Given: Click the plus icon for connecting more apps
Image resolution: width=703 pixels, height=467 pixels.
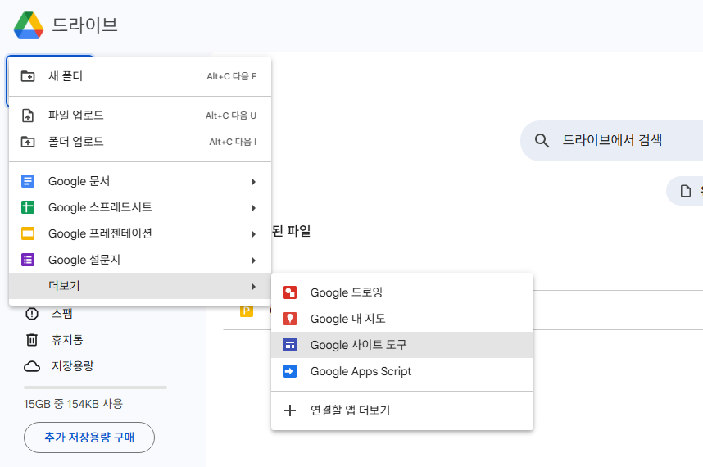Looking at the screenshot, I should (290, 410).
